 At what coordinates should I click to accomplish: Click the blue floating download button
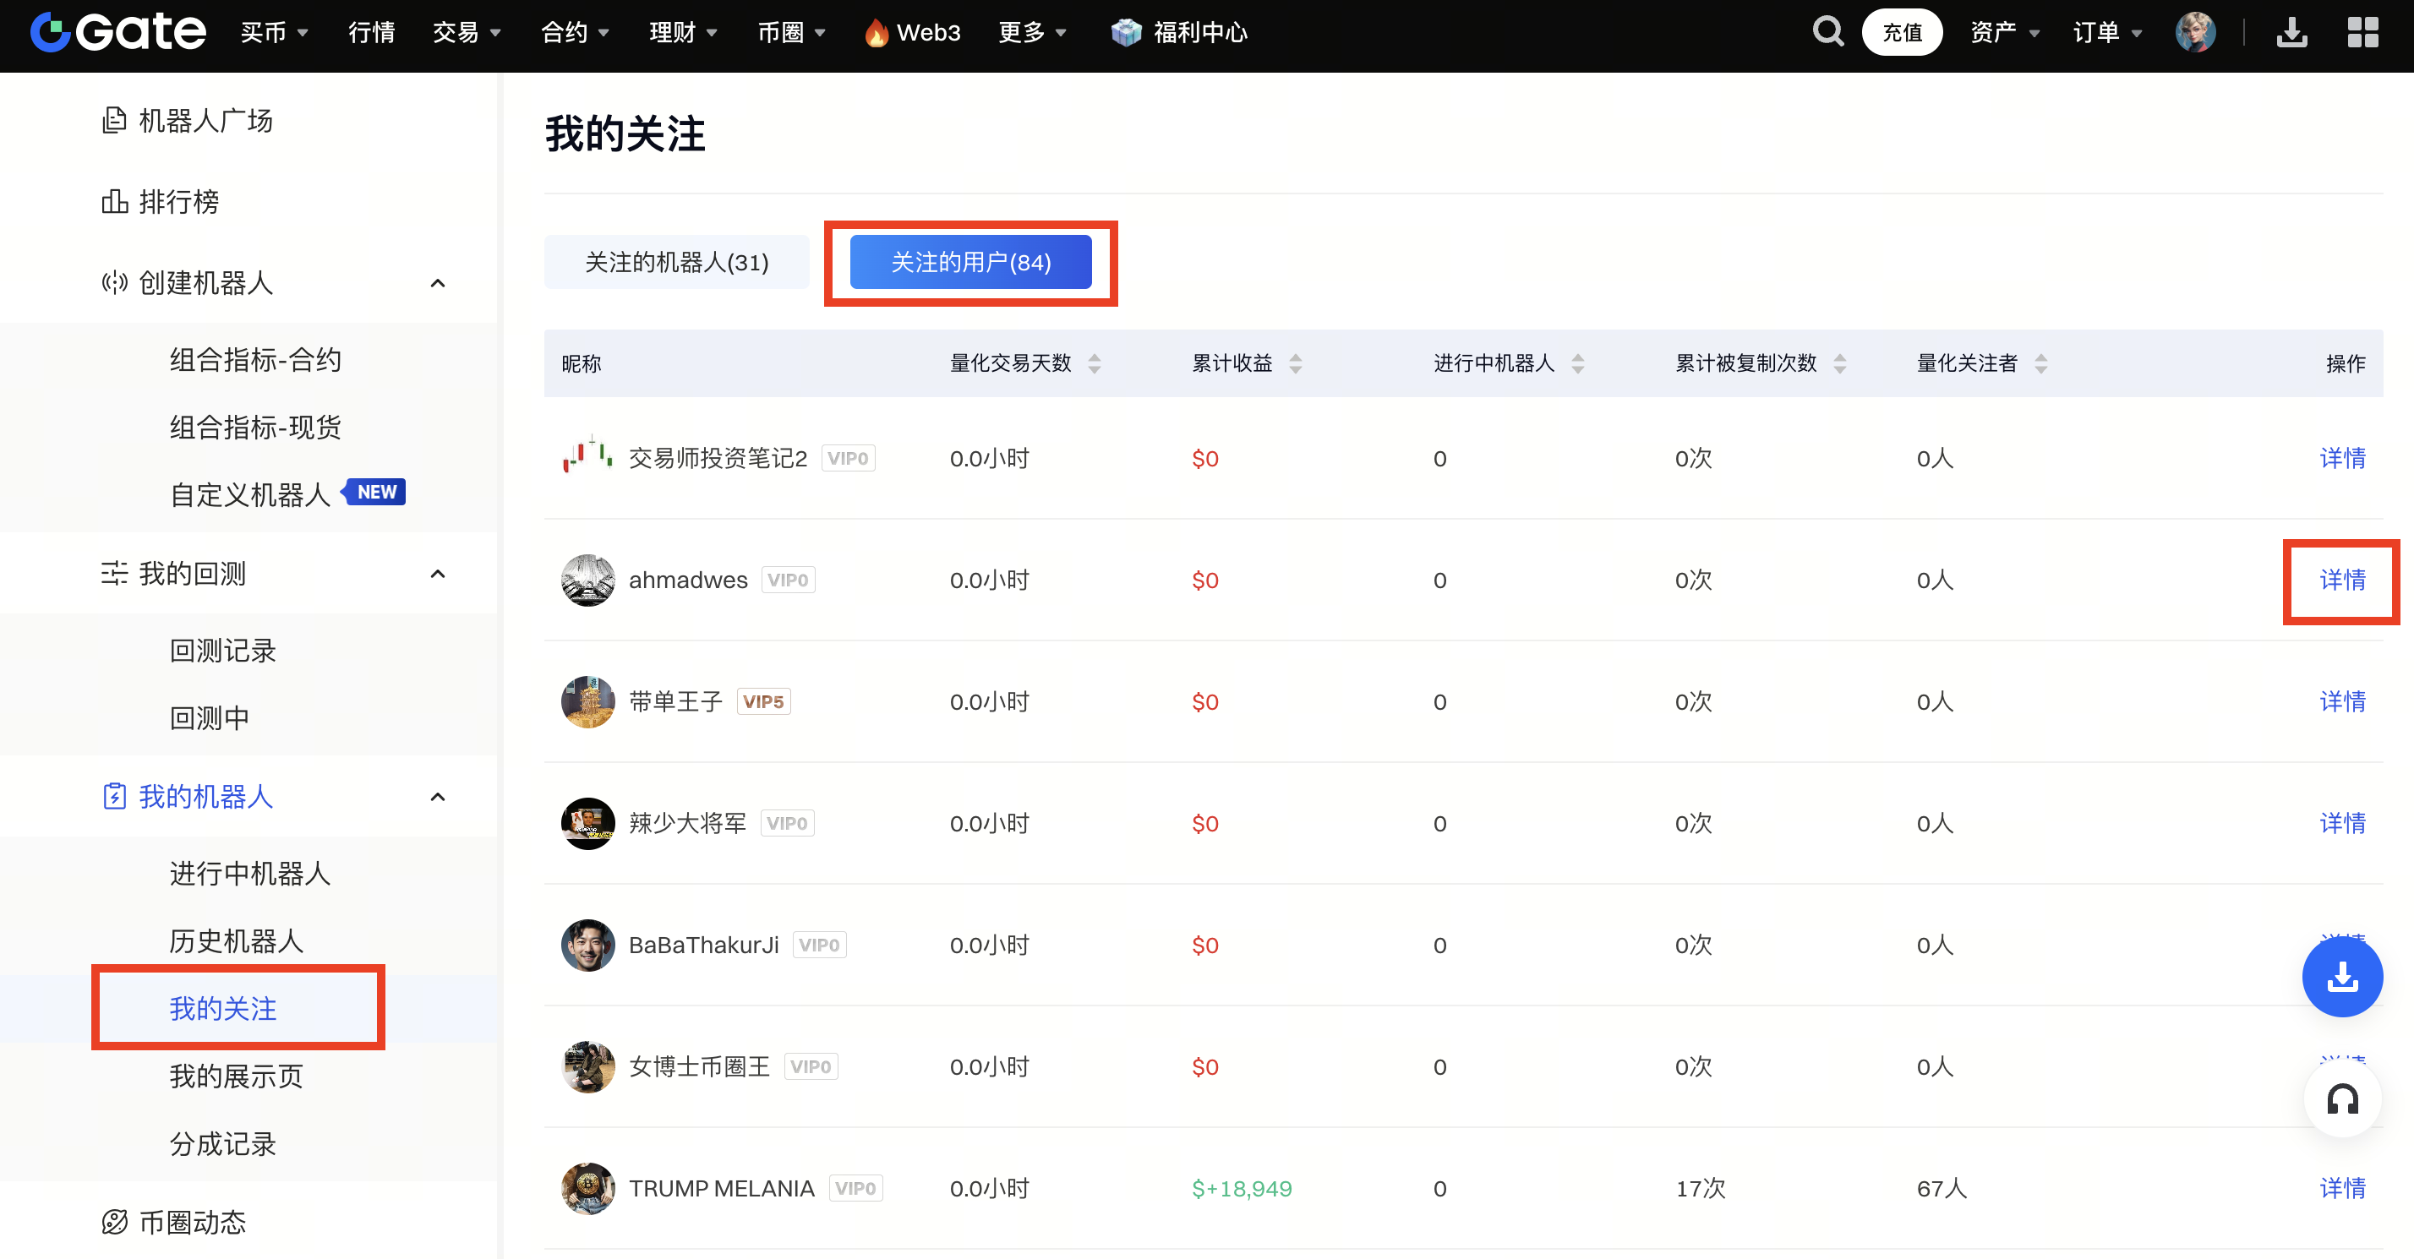click(2342, 977)
